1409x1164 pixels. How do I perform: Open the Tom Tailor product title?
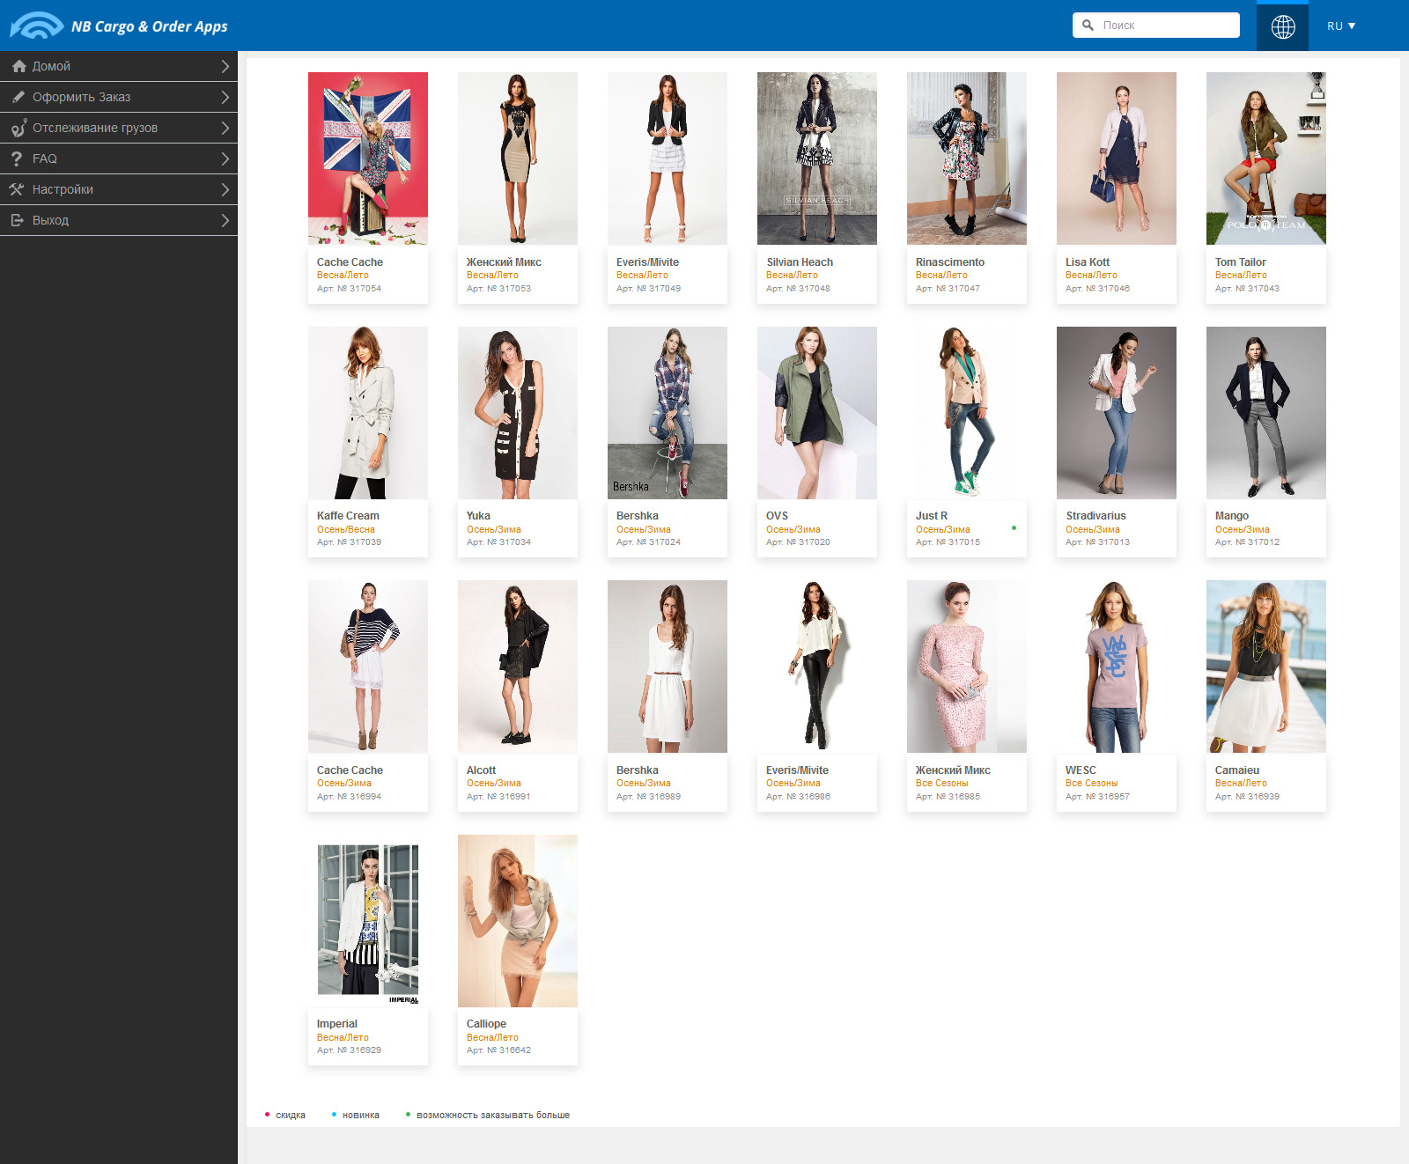pyautogui.click(x=1241, y=262)
